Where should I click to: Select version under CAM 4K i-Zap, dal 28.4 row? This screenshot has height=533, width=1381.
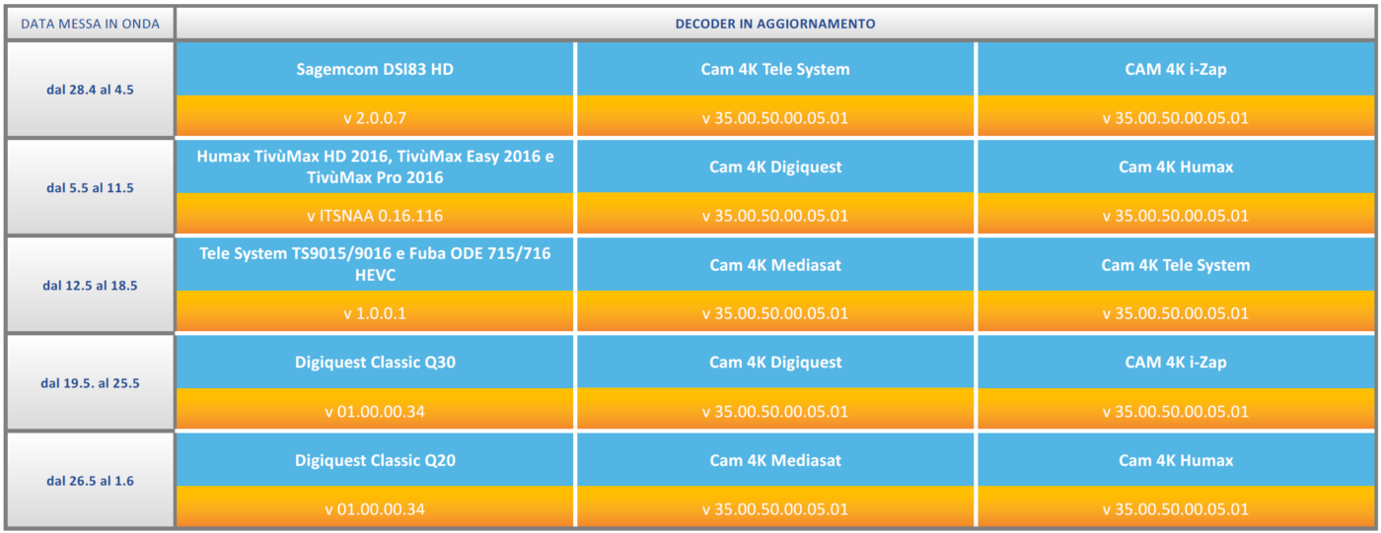(1176, 116)
